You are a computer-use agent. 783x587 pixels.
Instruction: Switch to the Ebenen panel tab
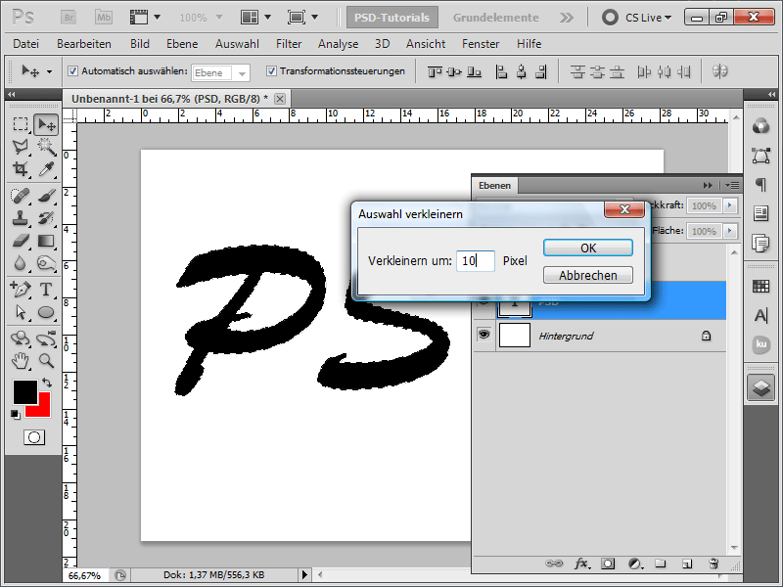click(494, 185)
